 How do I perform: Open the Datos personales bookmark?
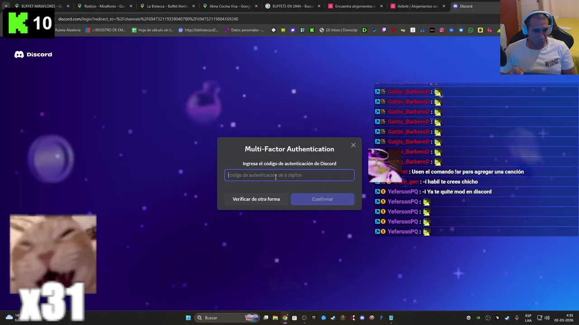coord(244,30)
